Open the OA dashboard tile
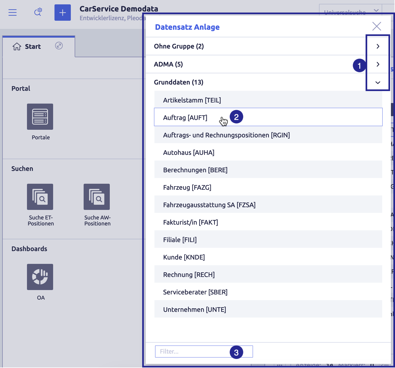 click(x=40, y=277)
